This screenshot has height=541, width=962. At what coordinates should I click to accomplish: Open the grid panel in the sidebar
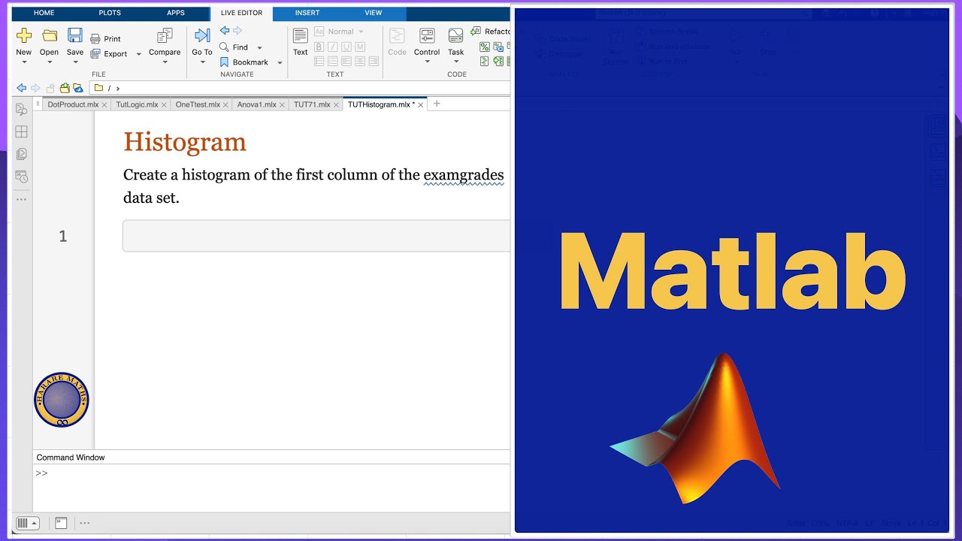pos(22,131)
